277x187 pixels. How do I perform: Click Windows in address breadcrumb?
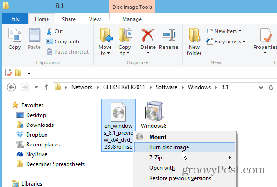(199, 87)
